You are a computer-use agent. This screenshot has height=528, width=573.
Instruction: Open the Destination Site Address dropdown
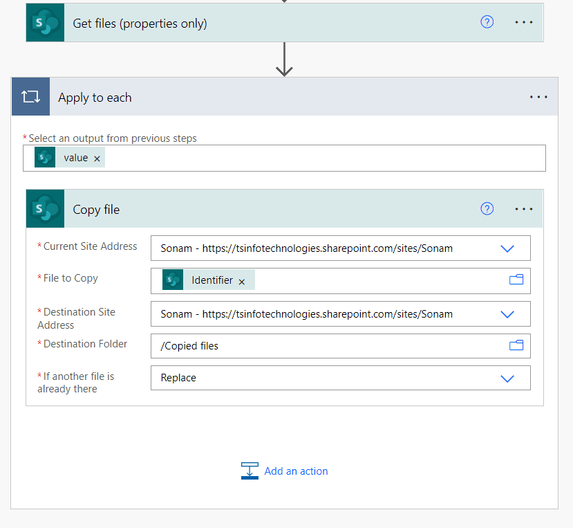(507, 313)
